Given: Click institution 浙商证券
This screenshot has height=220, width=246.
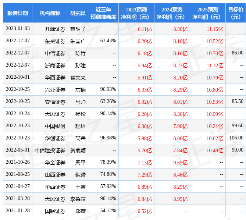Looking at the screenshot, I should [x=55, y=65].
